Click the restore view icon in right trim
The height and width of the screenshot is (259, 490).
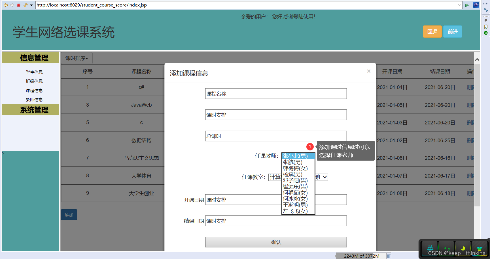486,20
